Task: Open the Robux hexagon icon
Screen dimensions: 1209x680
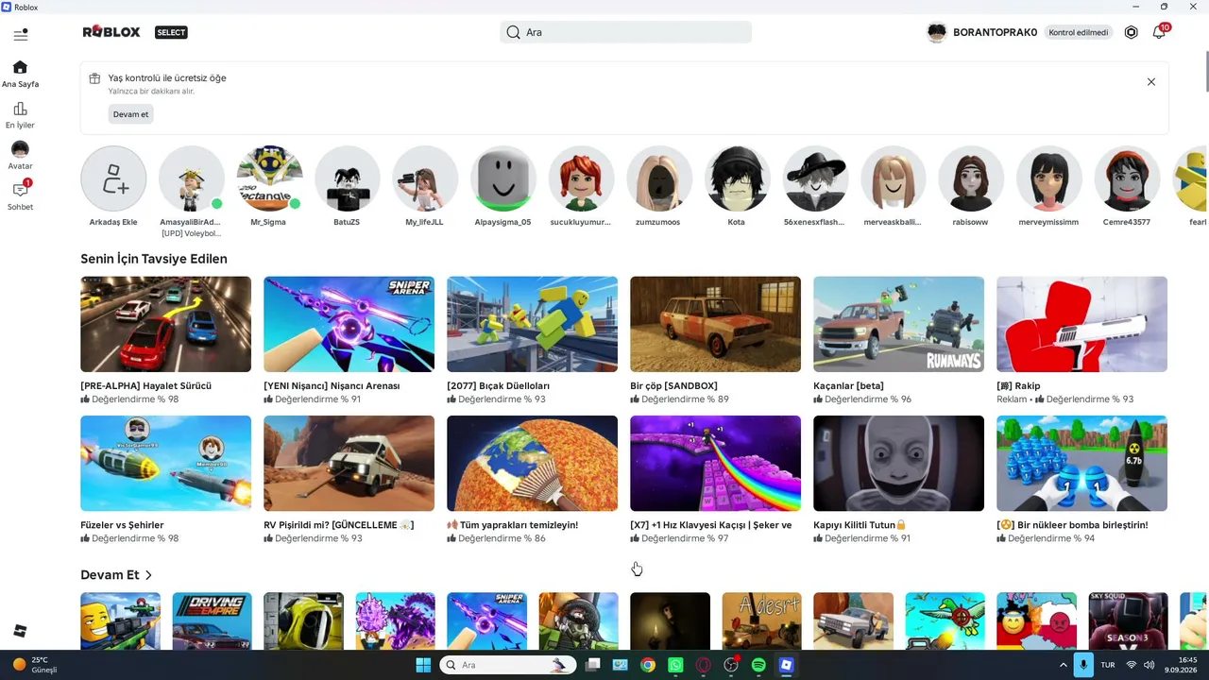Action: (1131, 32)
